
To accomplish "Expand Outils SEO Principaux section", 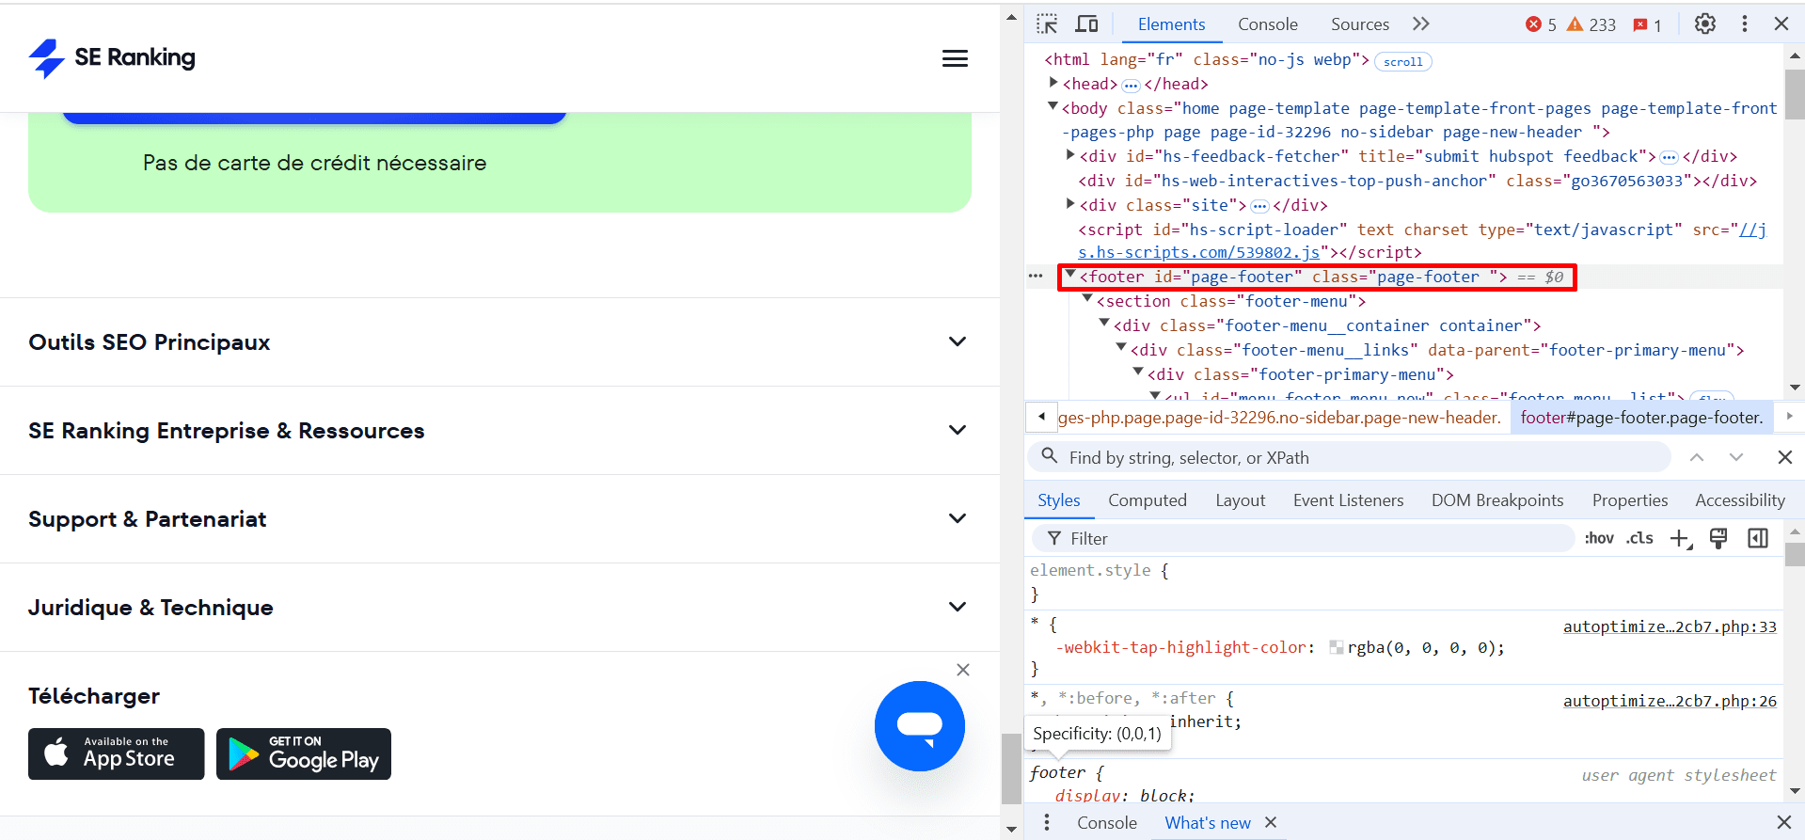I will coord(499,342).
